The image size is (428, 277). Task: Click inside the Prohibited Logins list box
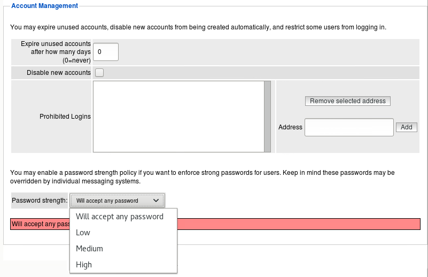tap(178, 117)
